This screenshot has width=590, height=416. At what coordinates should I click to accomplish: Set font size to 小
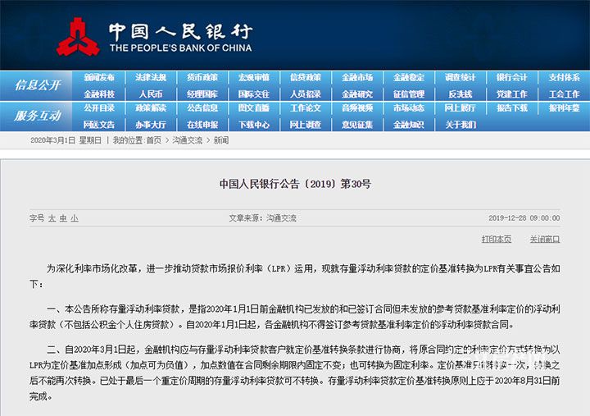click(75, 218)
